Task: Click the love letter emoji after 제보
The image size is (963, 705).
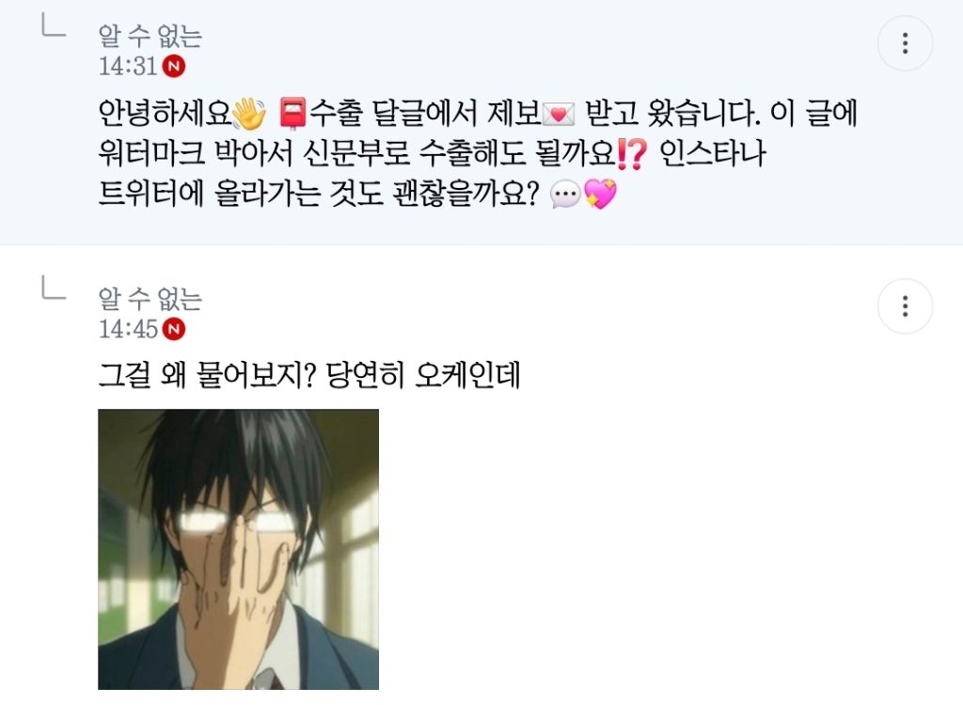Action: pos(559,115)
